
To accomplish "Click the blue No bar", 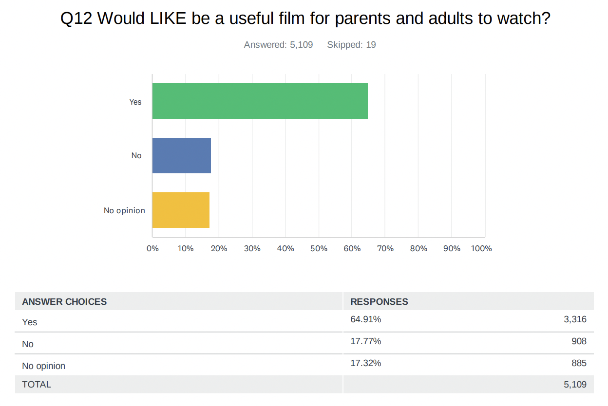I will [181, 155].
